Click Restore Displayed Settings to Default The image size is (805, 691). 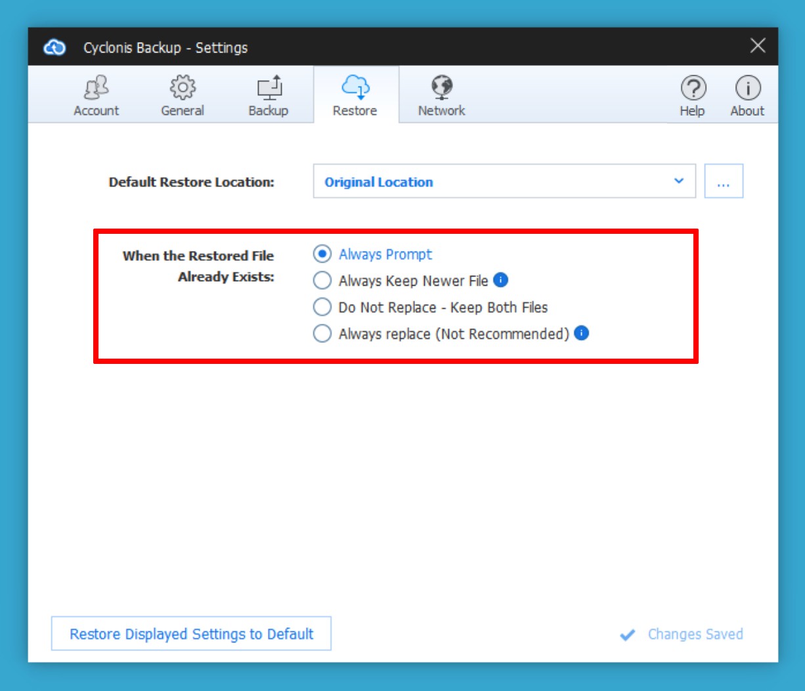point(191,634)
